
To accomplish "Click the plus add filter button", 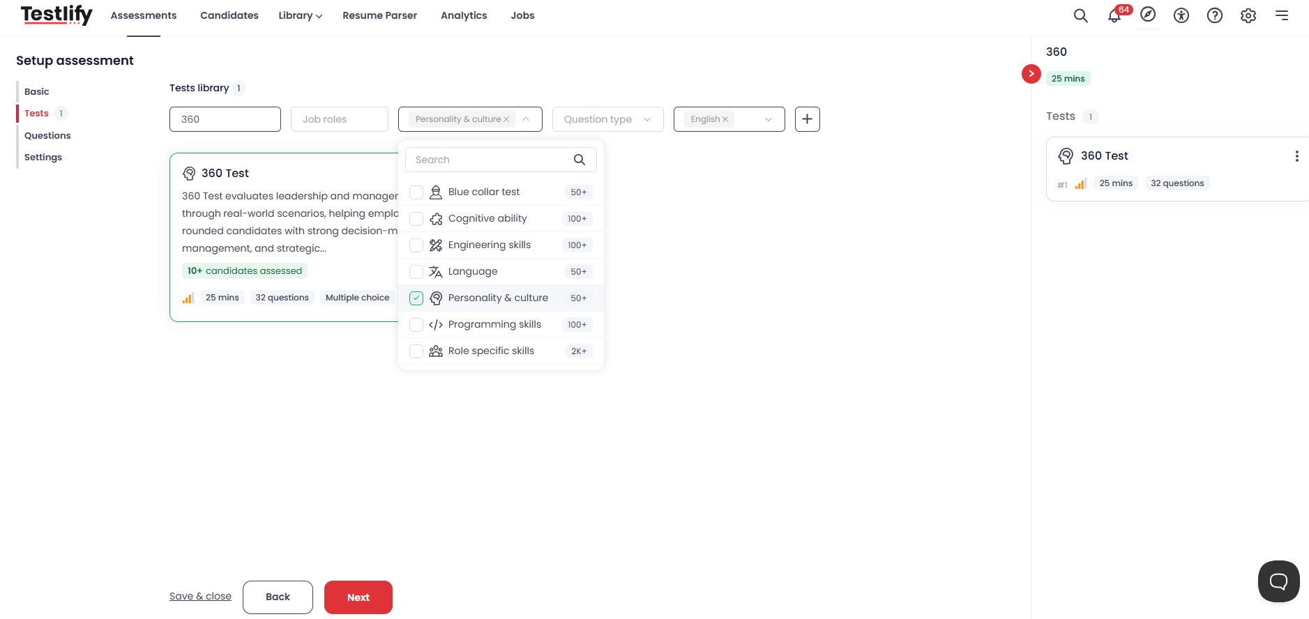I will (808, 119).
